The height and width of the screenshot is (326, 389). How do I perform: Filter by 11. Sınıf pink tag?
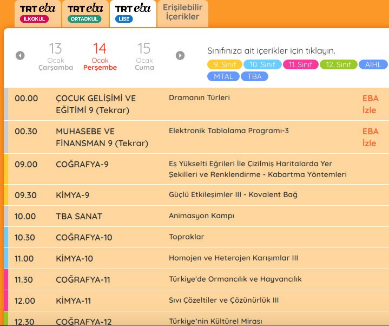[300, 64]
